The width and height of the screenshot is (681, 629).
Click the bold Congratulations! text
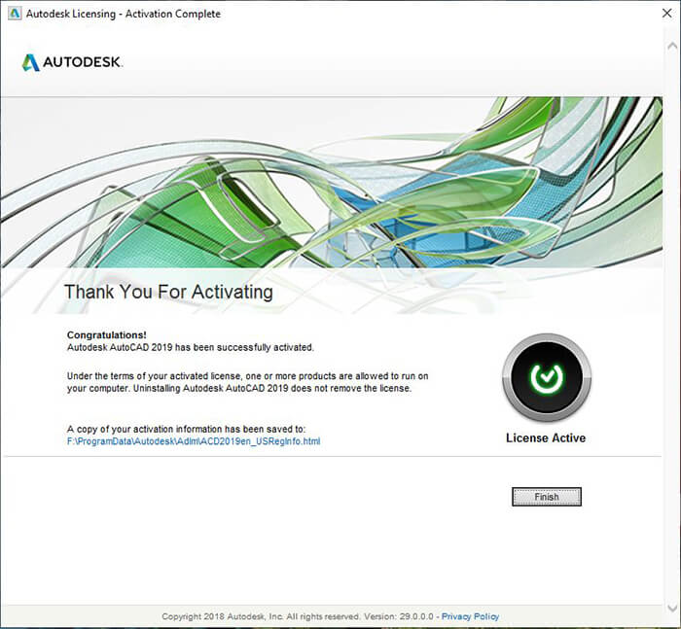(x=106, y=335)
